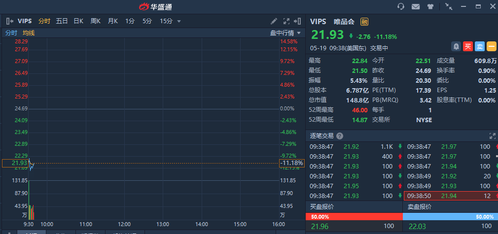
Task: Collapse the left panel beside VIPS
Action: click(9, 21)
